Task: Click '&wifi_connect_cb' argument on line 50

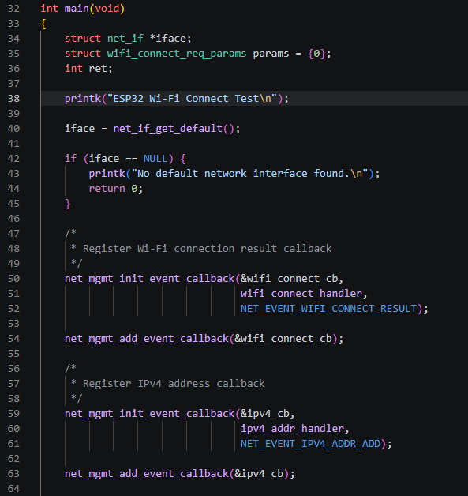Action: 290,279
